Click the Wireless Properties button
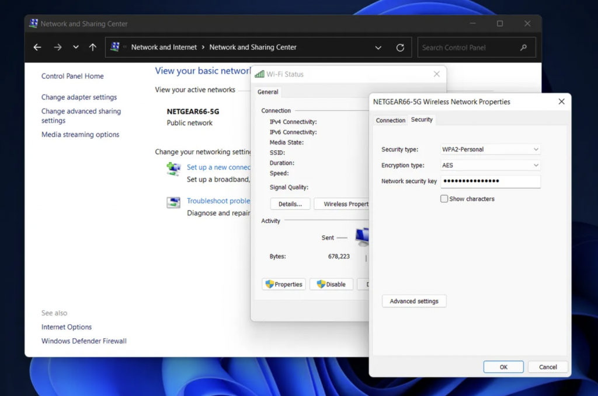This screenshot has width=598, height=396. tap(341, 204)
